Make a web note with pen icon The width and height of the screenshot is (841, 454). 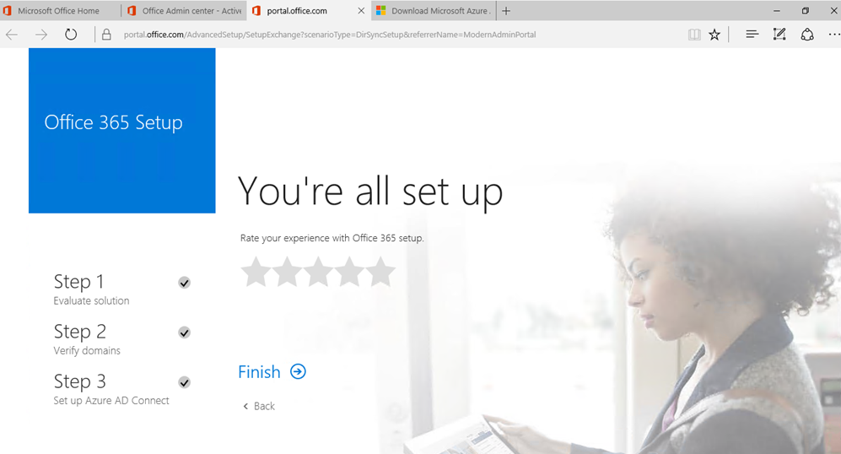[779, 35]
